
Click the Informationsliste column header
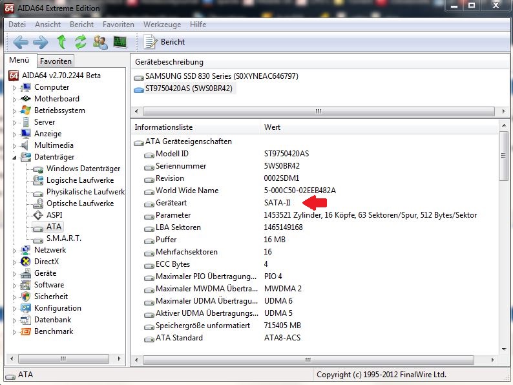click(x=196, y=127)
